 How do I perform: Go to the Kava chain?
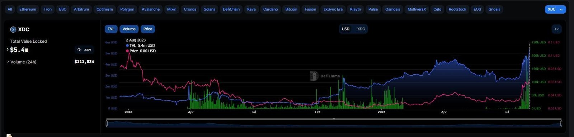(251, 9)
